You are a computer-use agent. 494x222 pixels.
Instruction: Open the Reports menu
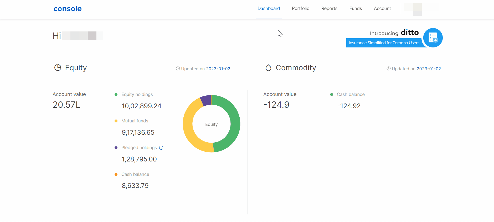pos(329,9)
